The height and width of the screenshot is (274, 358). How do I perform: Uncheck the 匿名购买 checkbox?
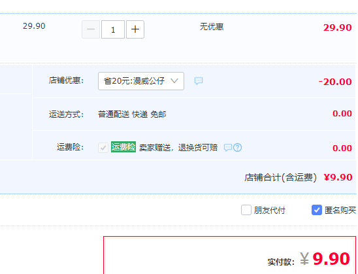click(x=317, y=210)
